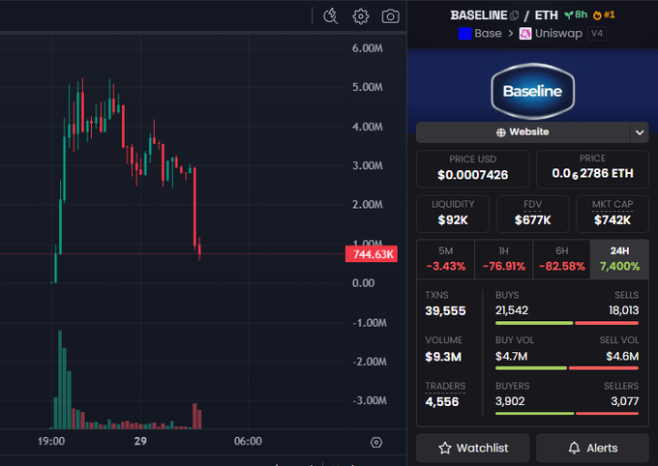Click the green 8h age sprout icon
This screenshot has height=466, width=658.
coord(569,15)
